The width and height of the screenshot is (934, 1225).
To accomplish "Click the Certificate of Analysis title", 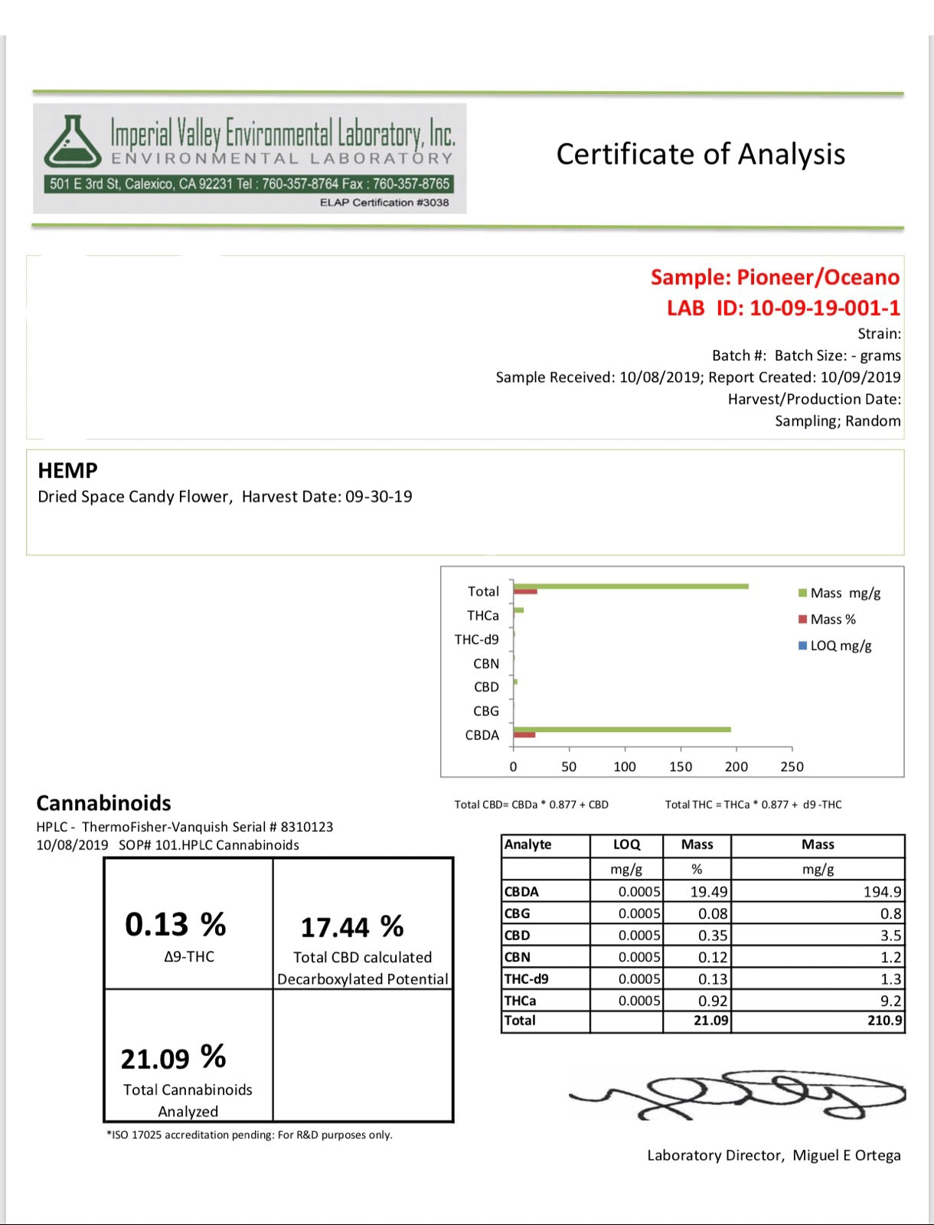I will pyautogui.click(x=700, y=154).
